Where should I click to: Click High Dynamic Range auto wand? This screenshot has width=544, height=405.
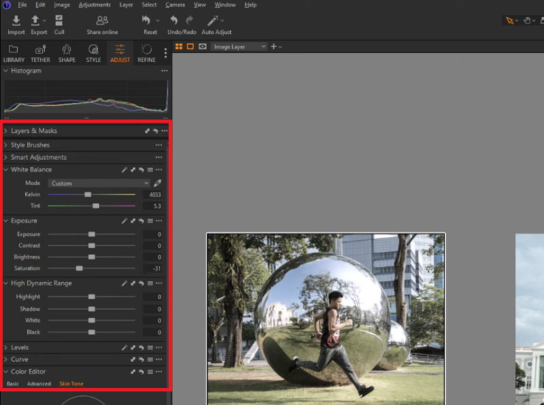pyautogui.click(x=124, y=283)
